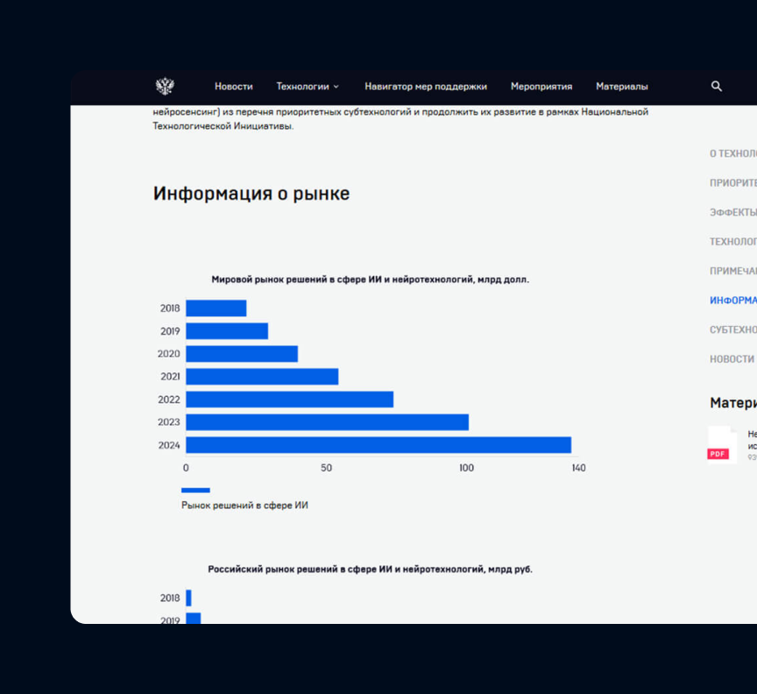Image resolution: width=757 pixels, height=694 pixels.
Task: Select Материалы in the top navigation
Action: [622, 86]
